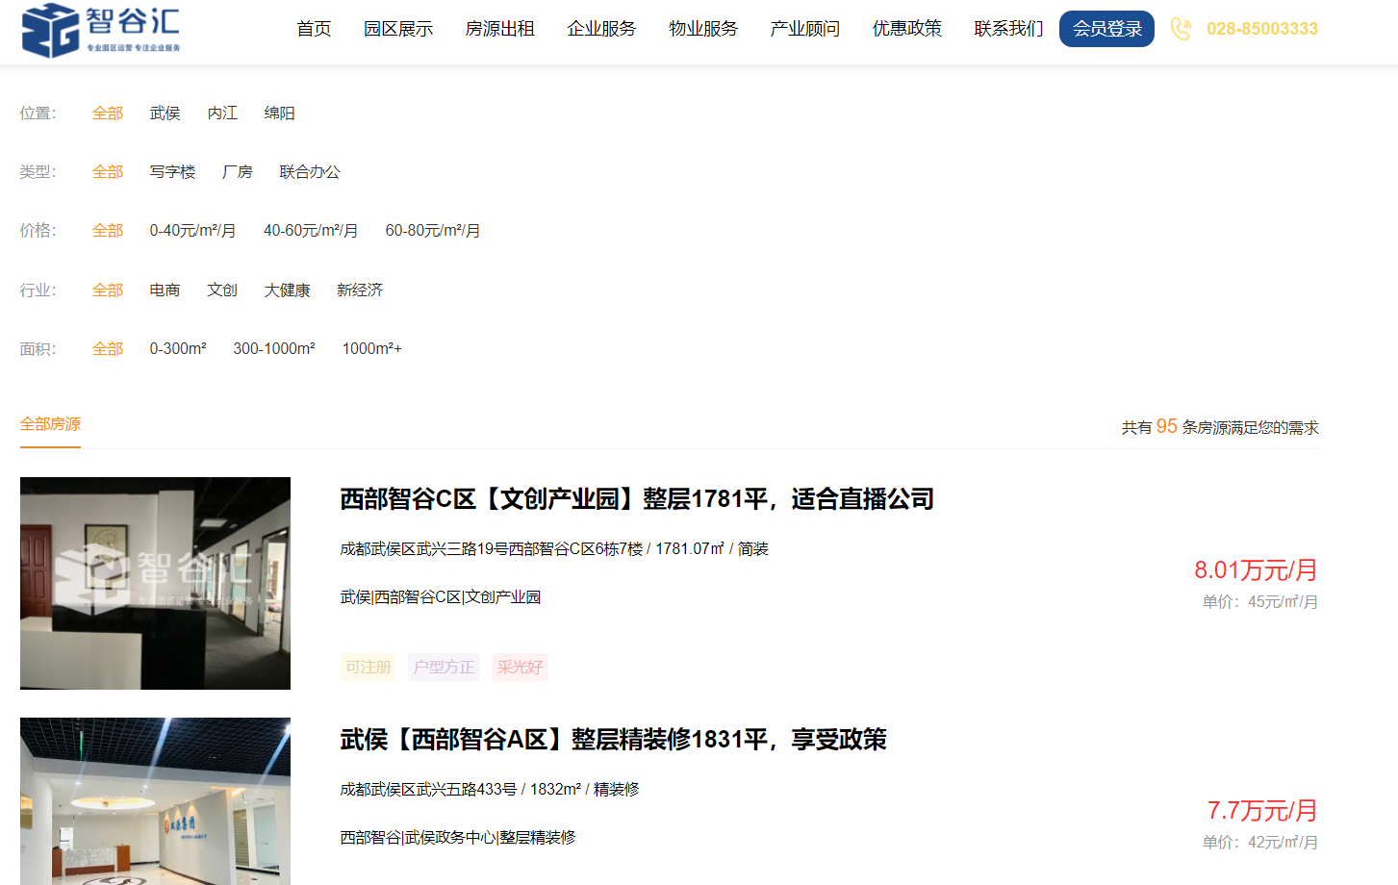Open 企业服务 navigation item
Screen dimensions: 1398x885
pos(601,29)
